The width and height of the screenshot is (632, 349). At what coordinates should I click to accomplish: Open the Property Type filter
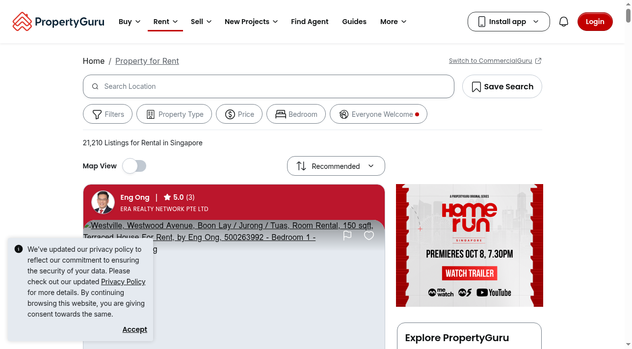pyautogui.click(x=174, y=114)
